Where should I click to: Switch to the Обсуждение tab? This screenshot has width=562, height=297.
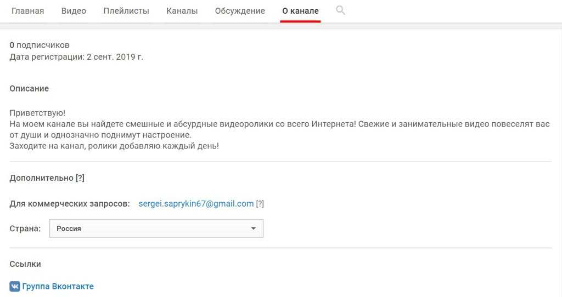[x=240, y=11]
